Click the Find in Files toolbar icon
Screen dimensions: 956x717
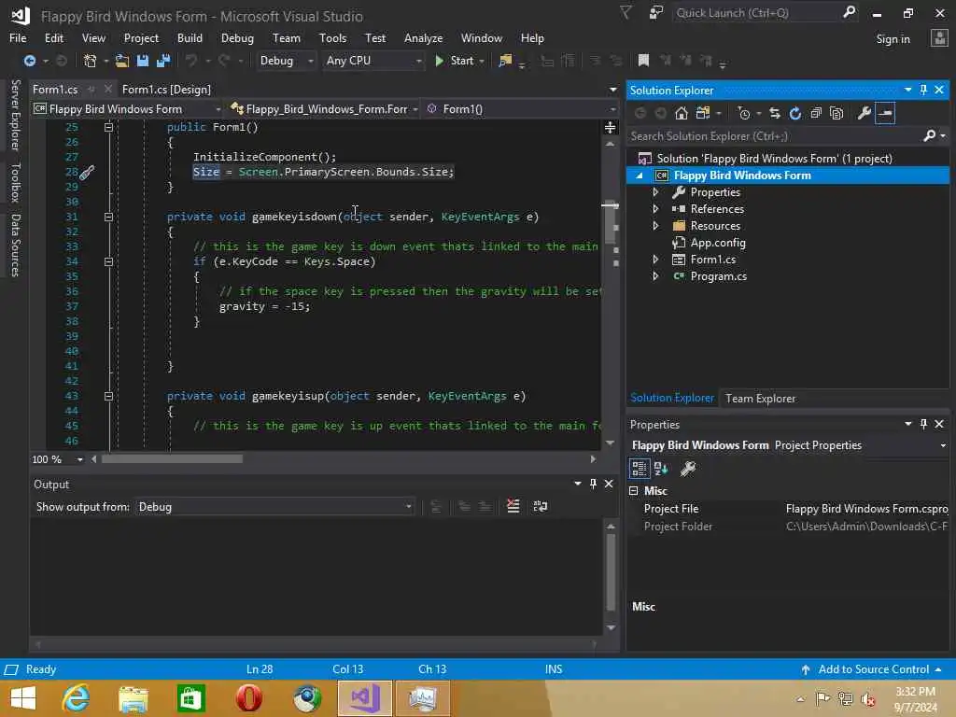coord(505,61)
